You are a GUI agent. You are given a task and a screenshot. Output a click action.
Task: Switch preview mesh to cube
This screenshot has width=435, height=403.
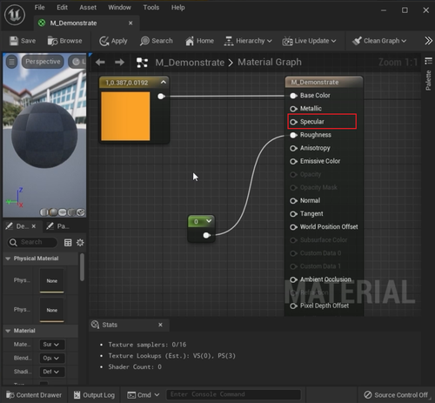(71, 212)
